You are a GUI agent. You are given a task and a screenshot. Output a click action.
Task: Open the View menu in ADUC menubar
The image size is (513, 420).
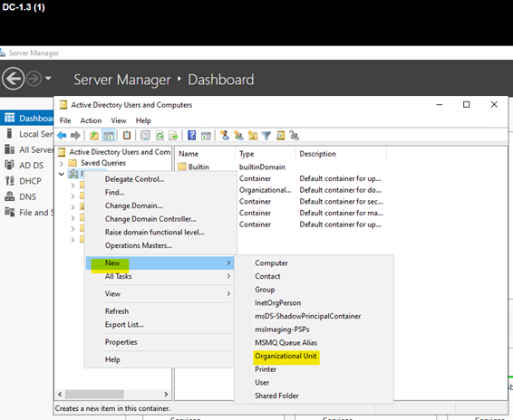pyautogui.click(x=119, y=120)
